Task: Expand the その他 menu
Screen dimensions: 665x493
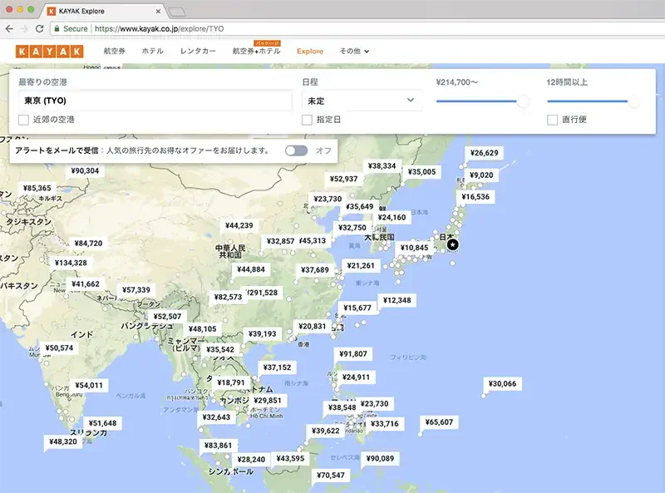Action: (x=350, y=51)
